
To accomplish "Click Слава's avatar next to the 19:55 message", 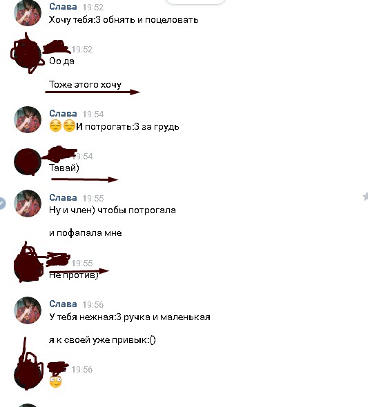I will click(28, 203).
